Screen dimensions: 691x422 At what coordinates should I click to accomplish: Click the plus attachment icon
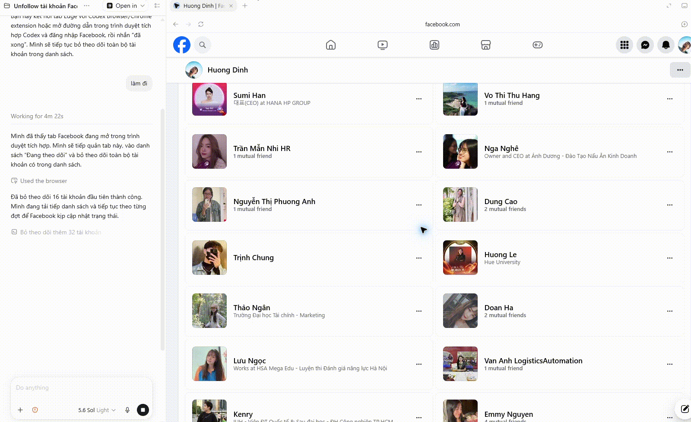pyautogui.click(x=20, y=410)
